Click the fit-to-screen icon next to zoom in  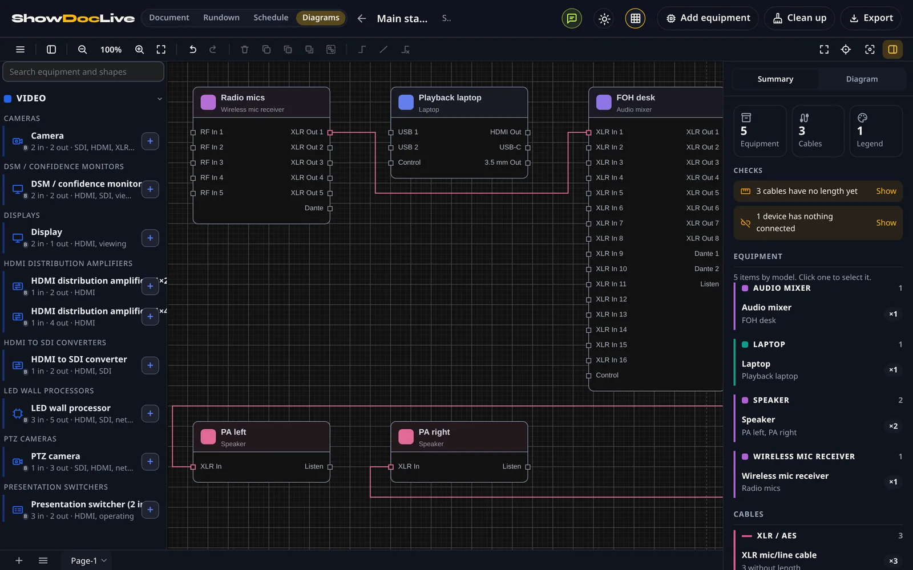pos(161,50)
